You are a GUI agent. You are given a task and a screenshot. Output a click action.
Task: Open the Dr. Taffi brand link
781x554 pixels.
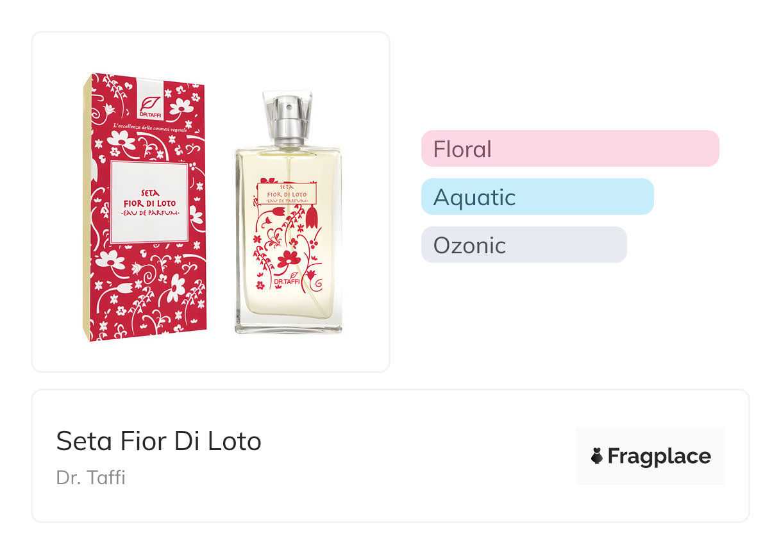pos(90,478)
